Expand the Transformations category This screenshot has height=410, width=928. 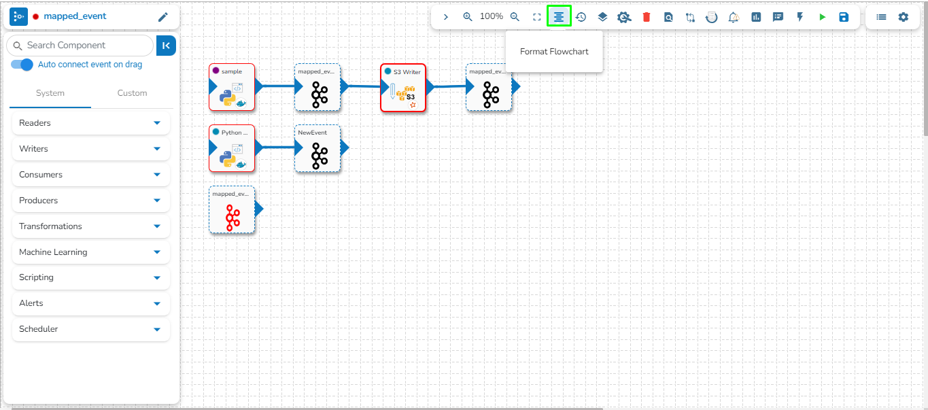pos(91,226)
